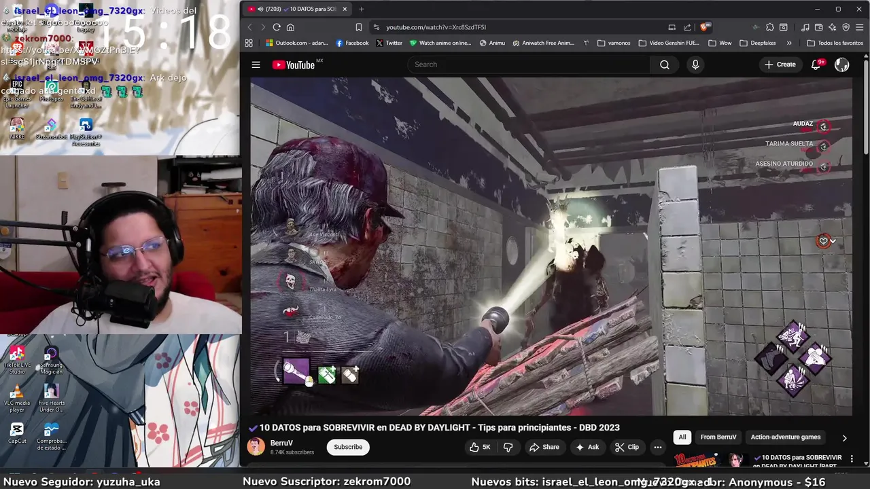Open browser extensions puzzle icon

769,27
